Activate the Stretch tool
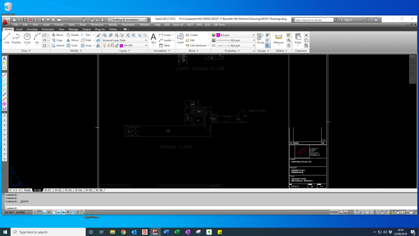Viewport: 419px width, 236px height. [x=58, y=45]
